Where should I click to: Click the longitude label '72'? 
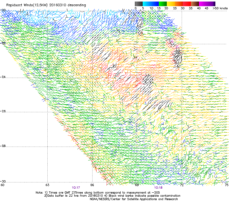(x=182, y=185)
